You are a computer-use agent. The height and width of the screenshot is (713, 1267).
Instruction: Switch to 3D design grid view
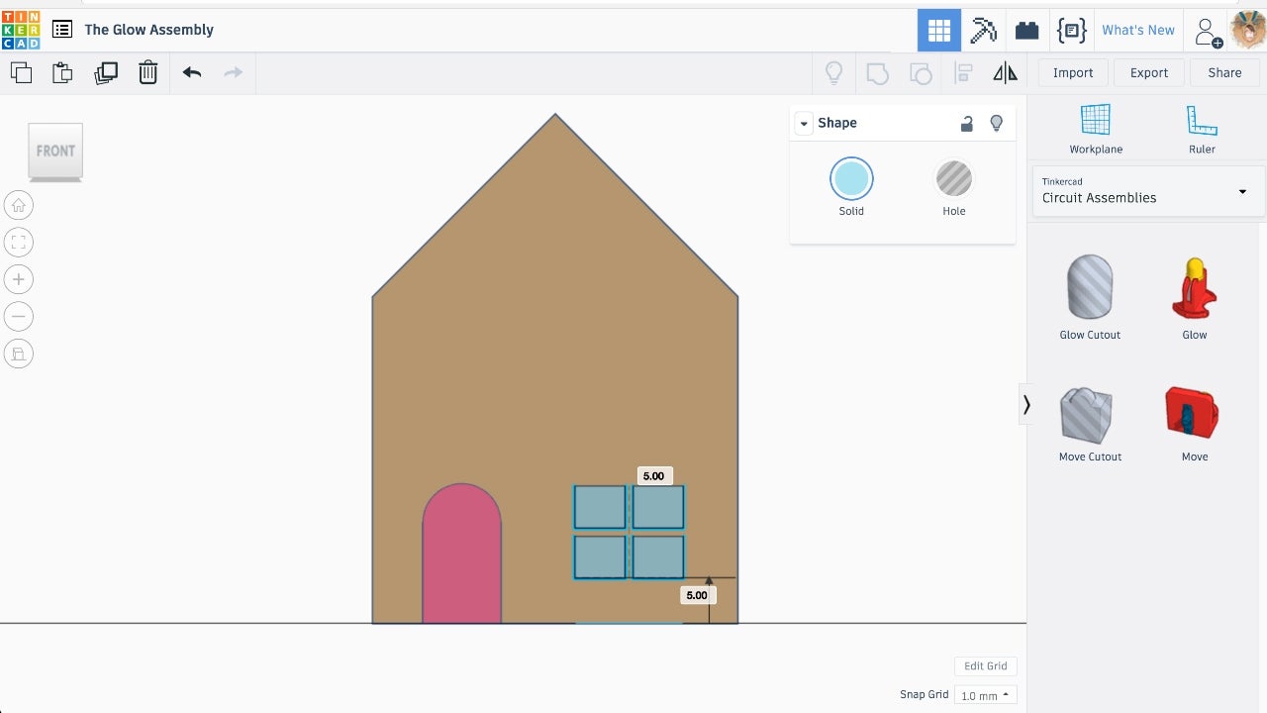click(939, 30)
